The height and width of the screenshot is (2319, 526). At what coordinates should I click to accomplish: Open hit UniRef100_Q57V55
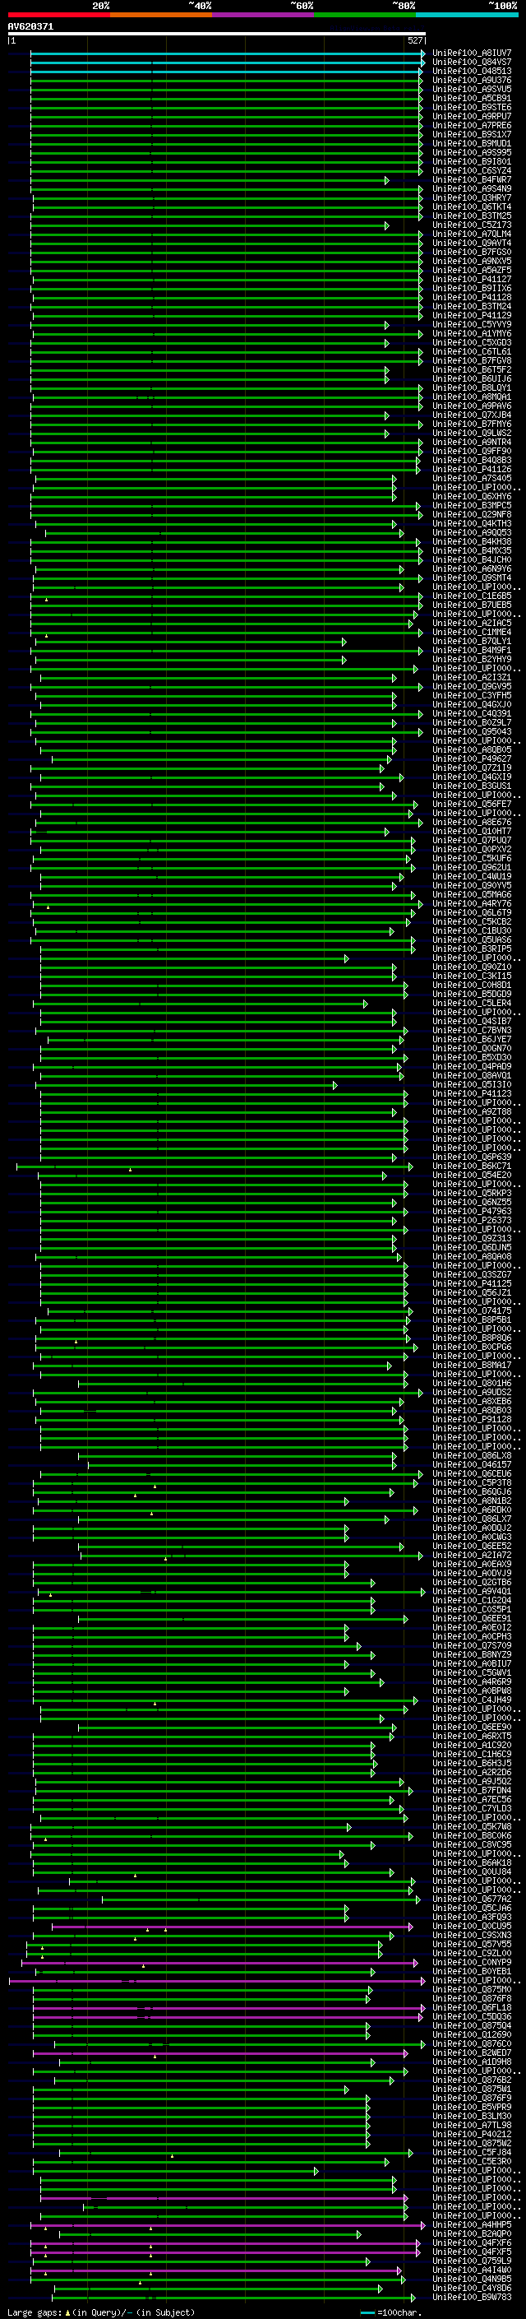[472, 1944]
